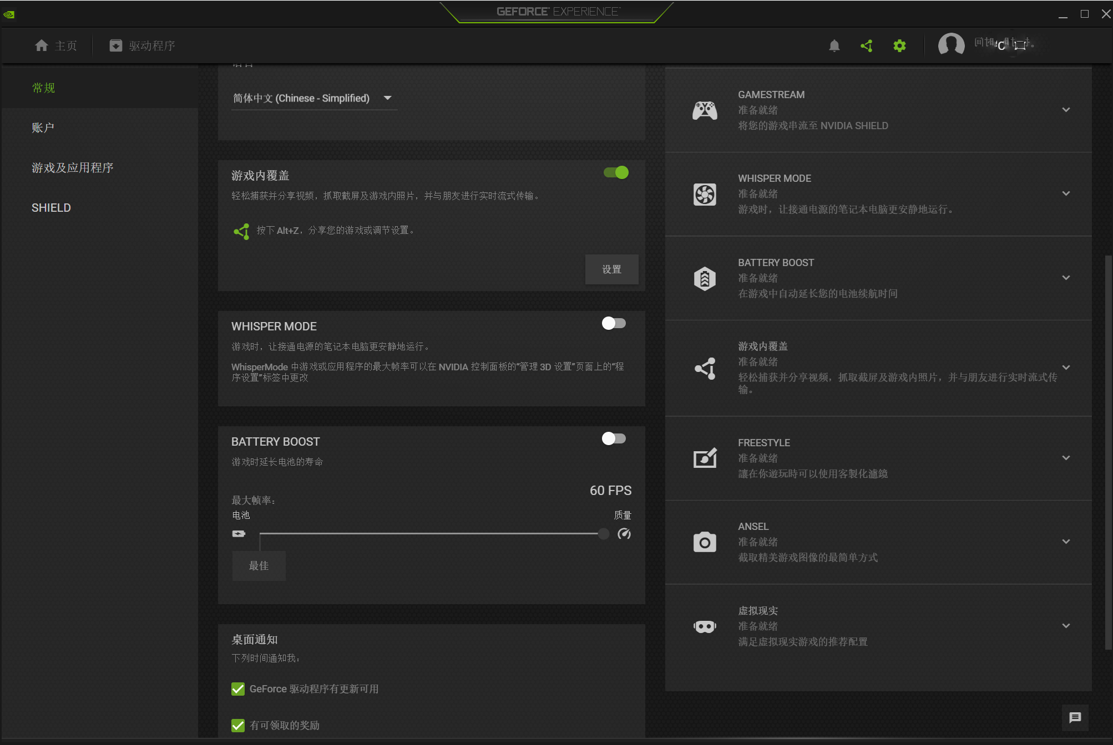
Task: Click the driver download icon beside 驱动程序
Action: 115,45
